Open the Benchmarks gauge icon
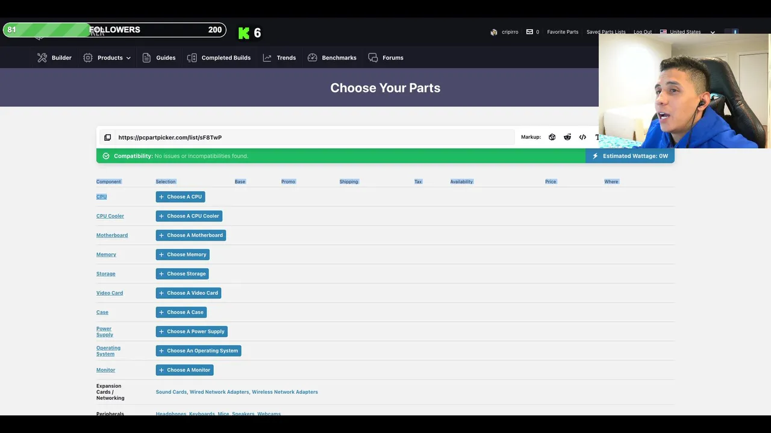The width and height of the screenshot is (771, 433). [x=312, y=58]
